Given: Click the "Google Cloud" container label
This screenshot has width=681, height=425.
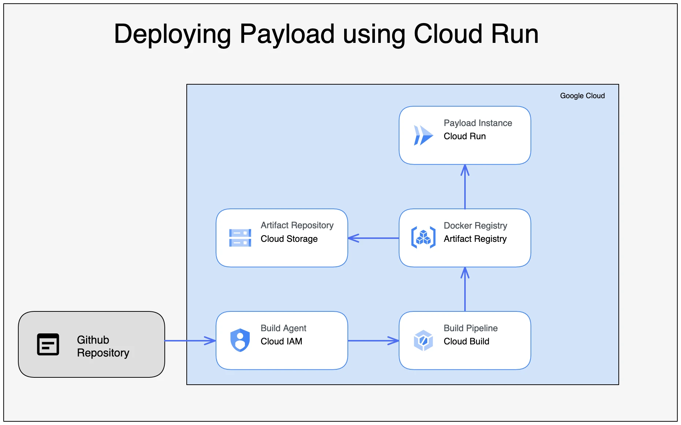Looking at the screenshot, I should [x=582, y=96].
